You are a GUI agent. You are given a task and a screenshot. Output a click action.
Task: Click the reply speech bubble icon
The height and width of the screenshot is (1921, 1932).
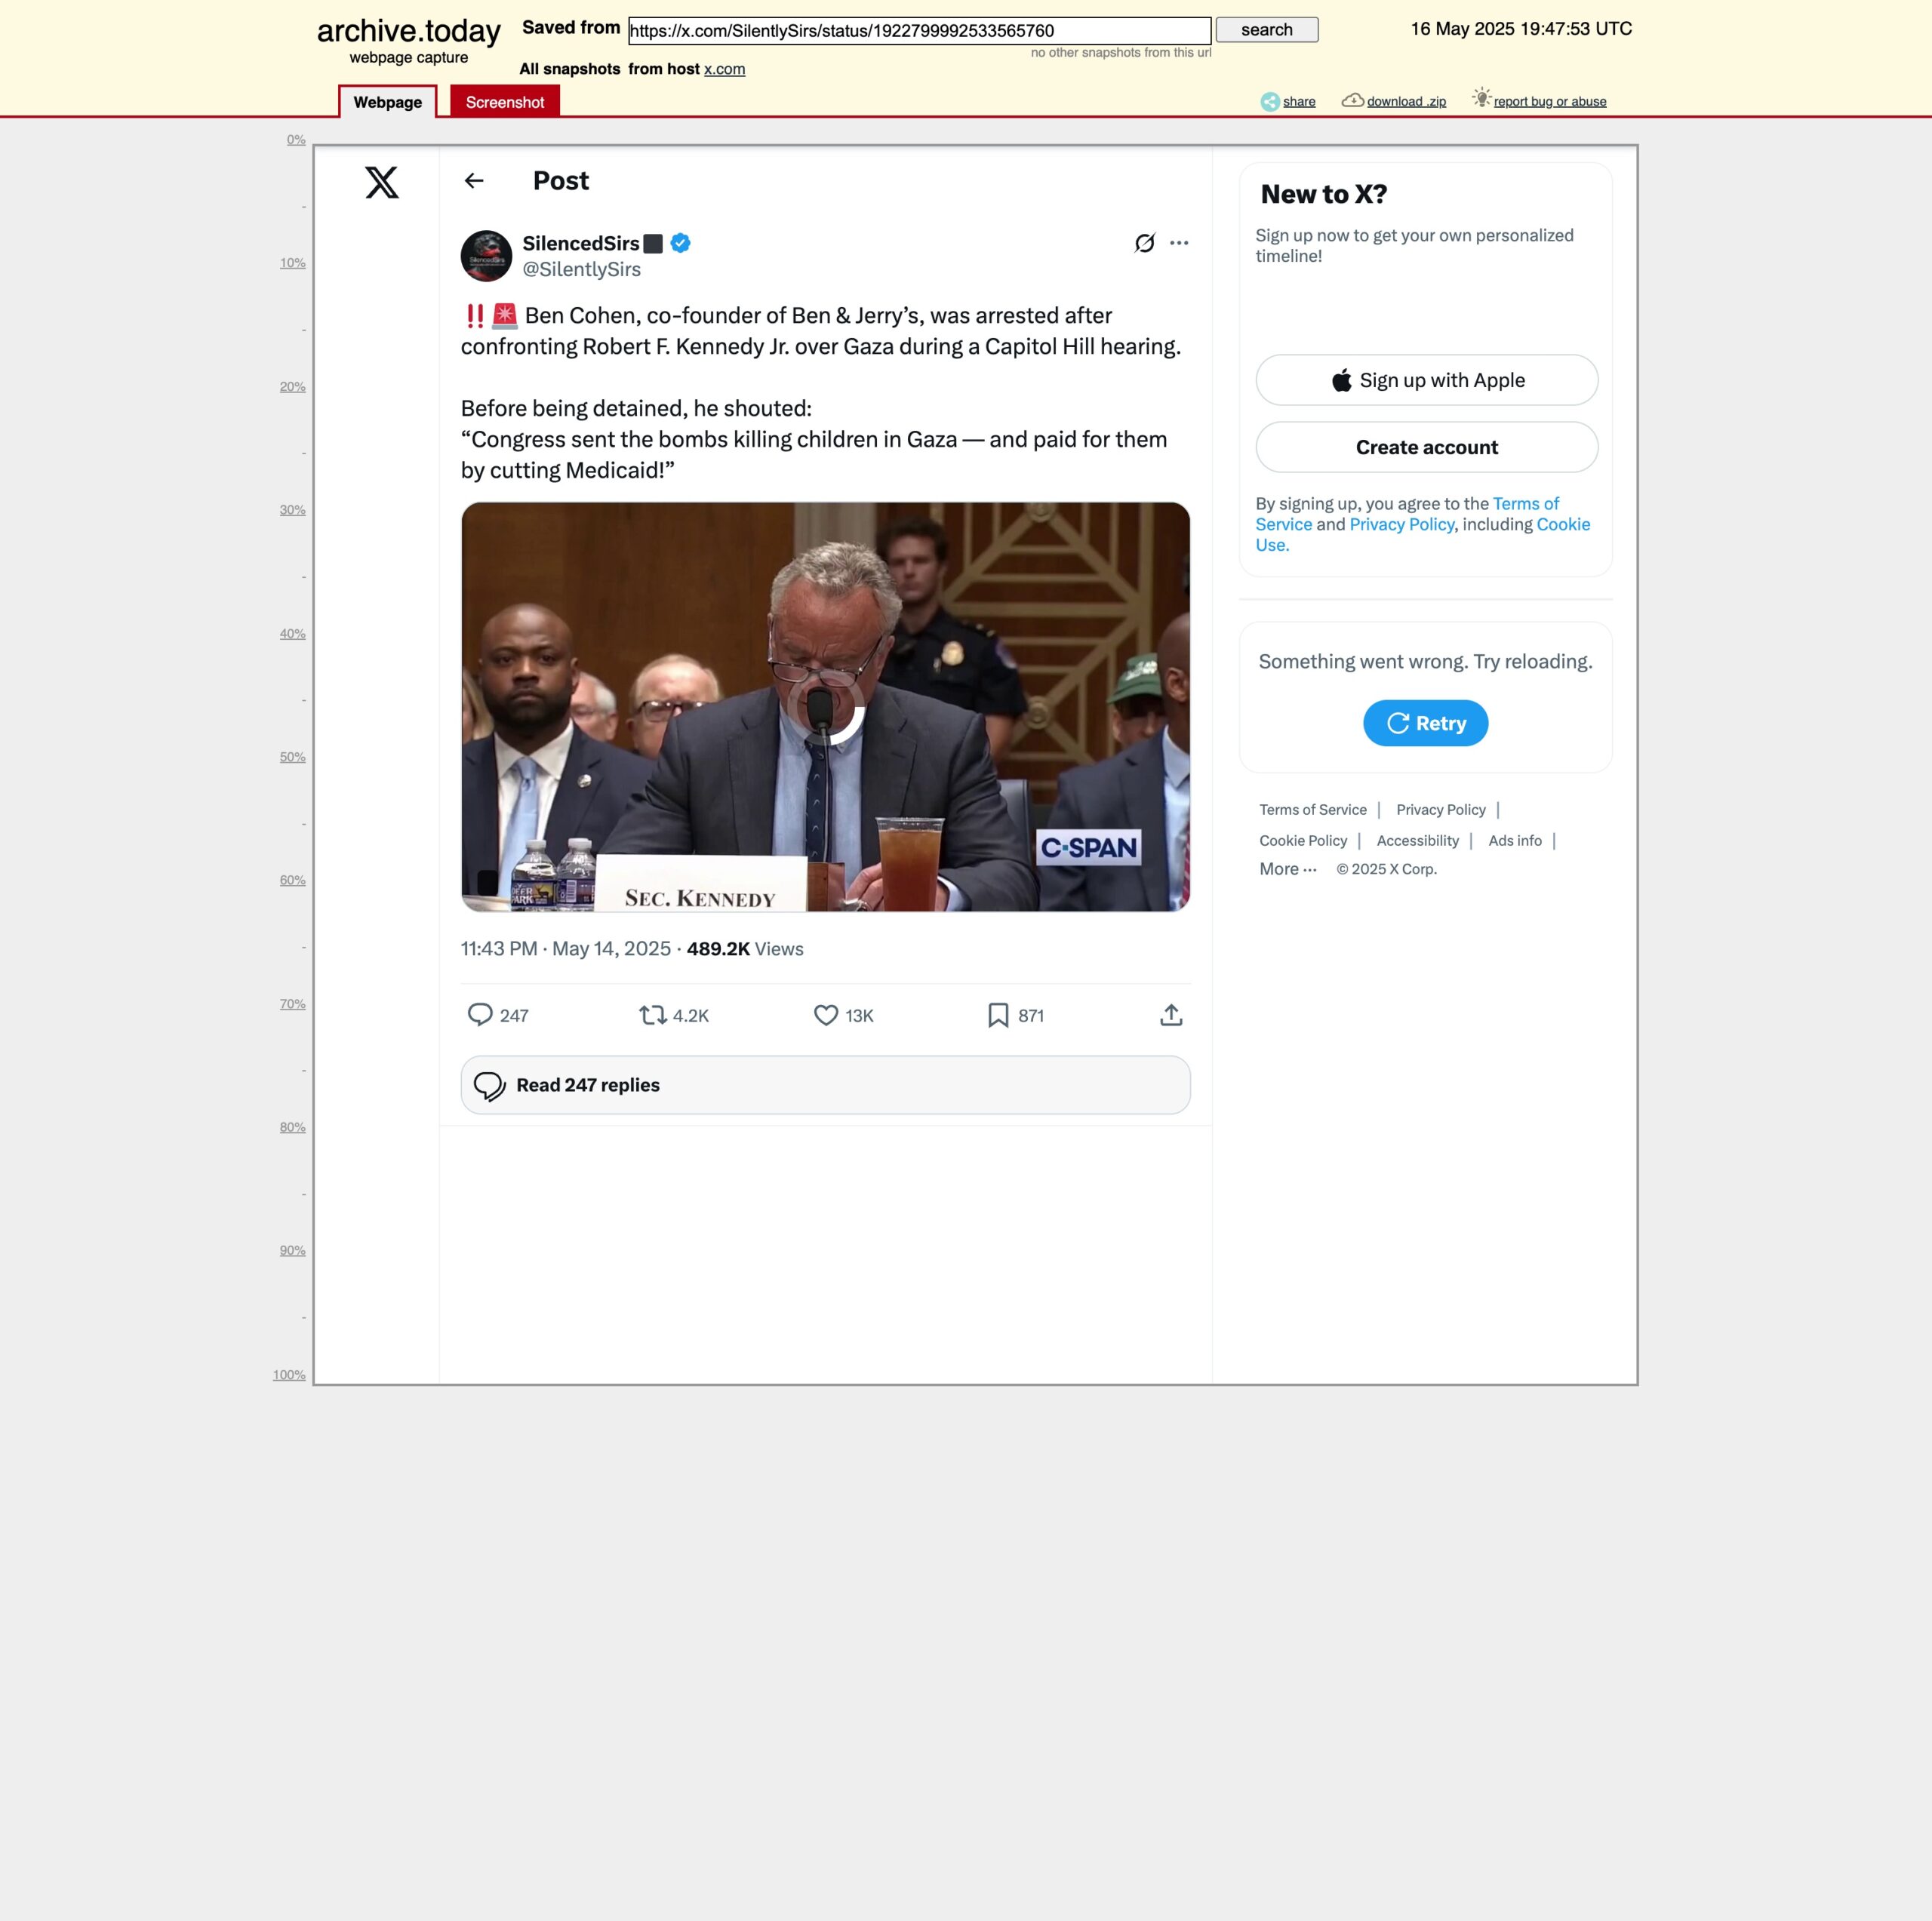click(x=480, y=1015)
